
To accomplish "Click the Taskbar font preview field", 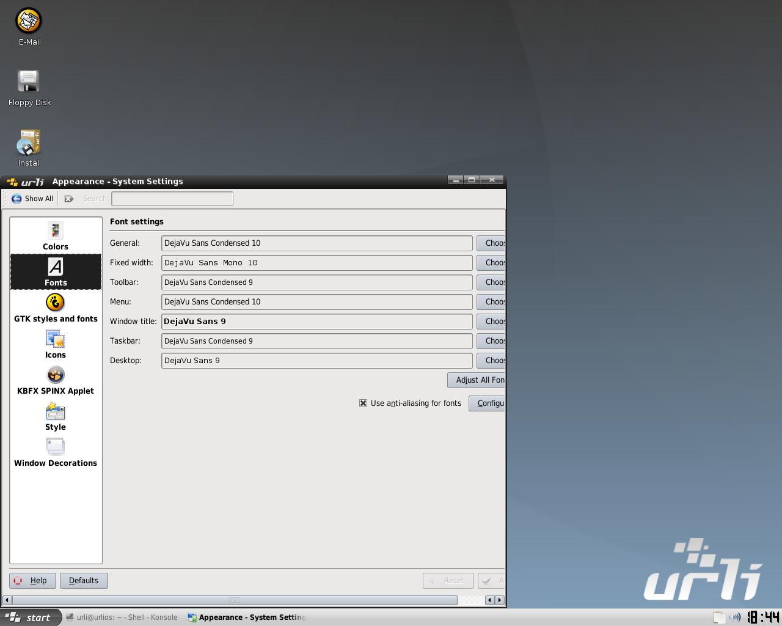I will [317, 341].
